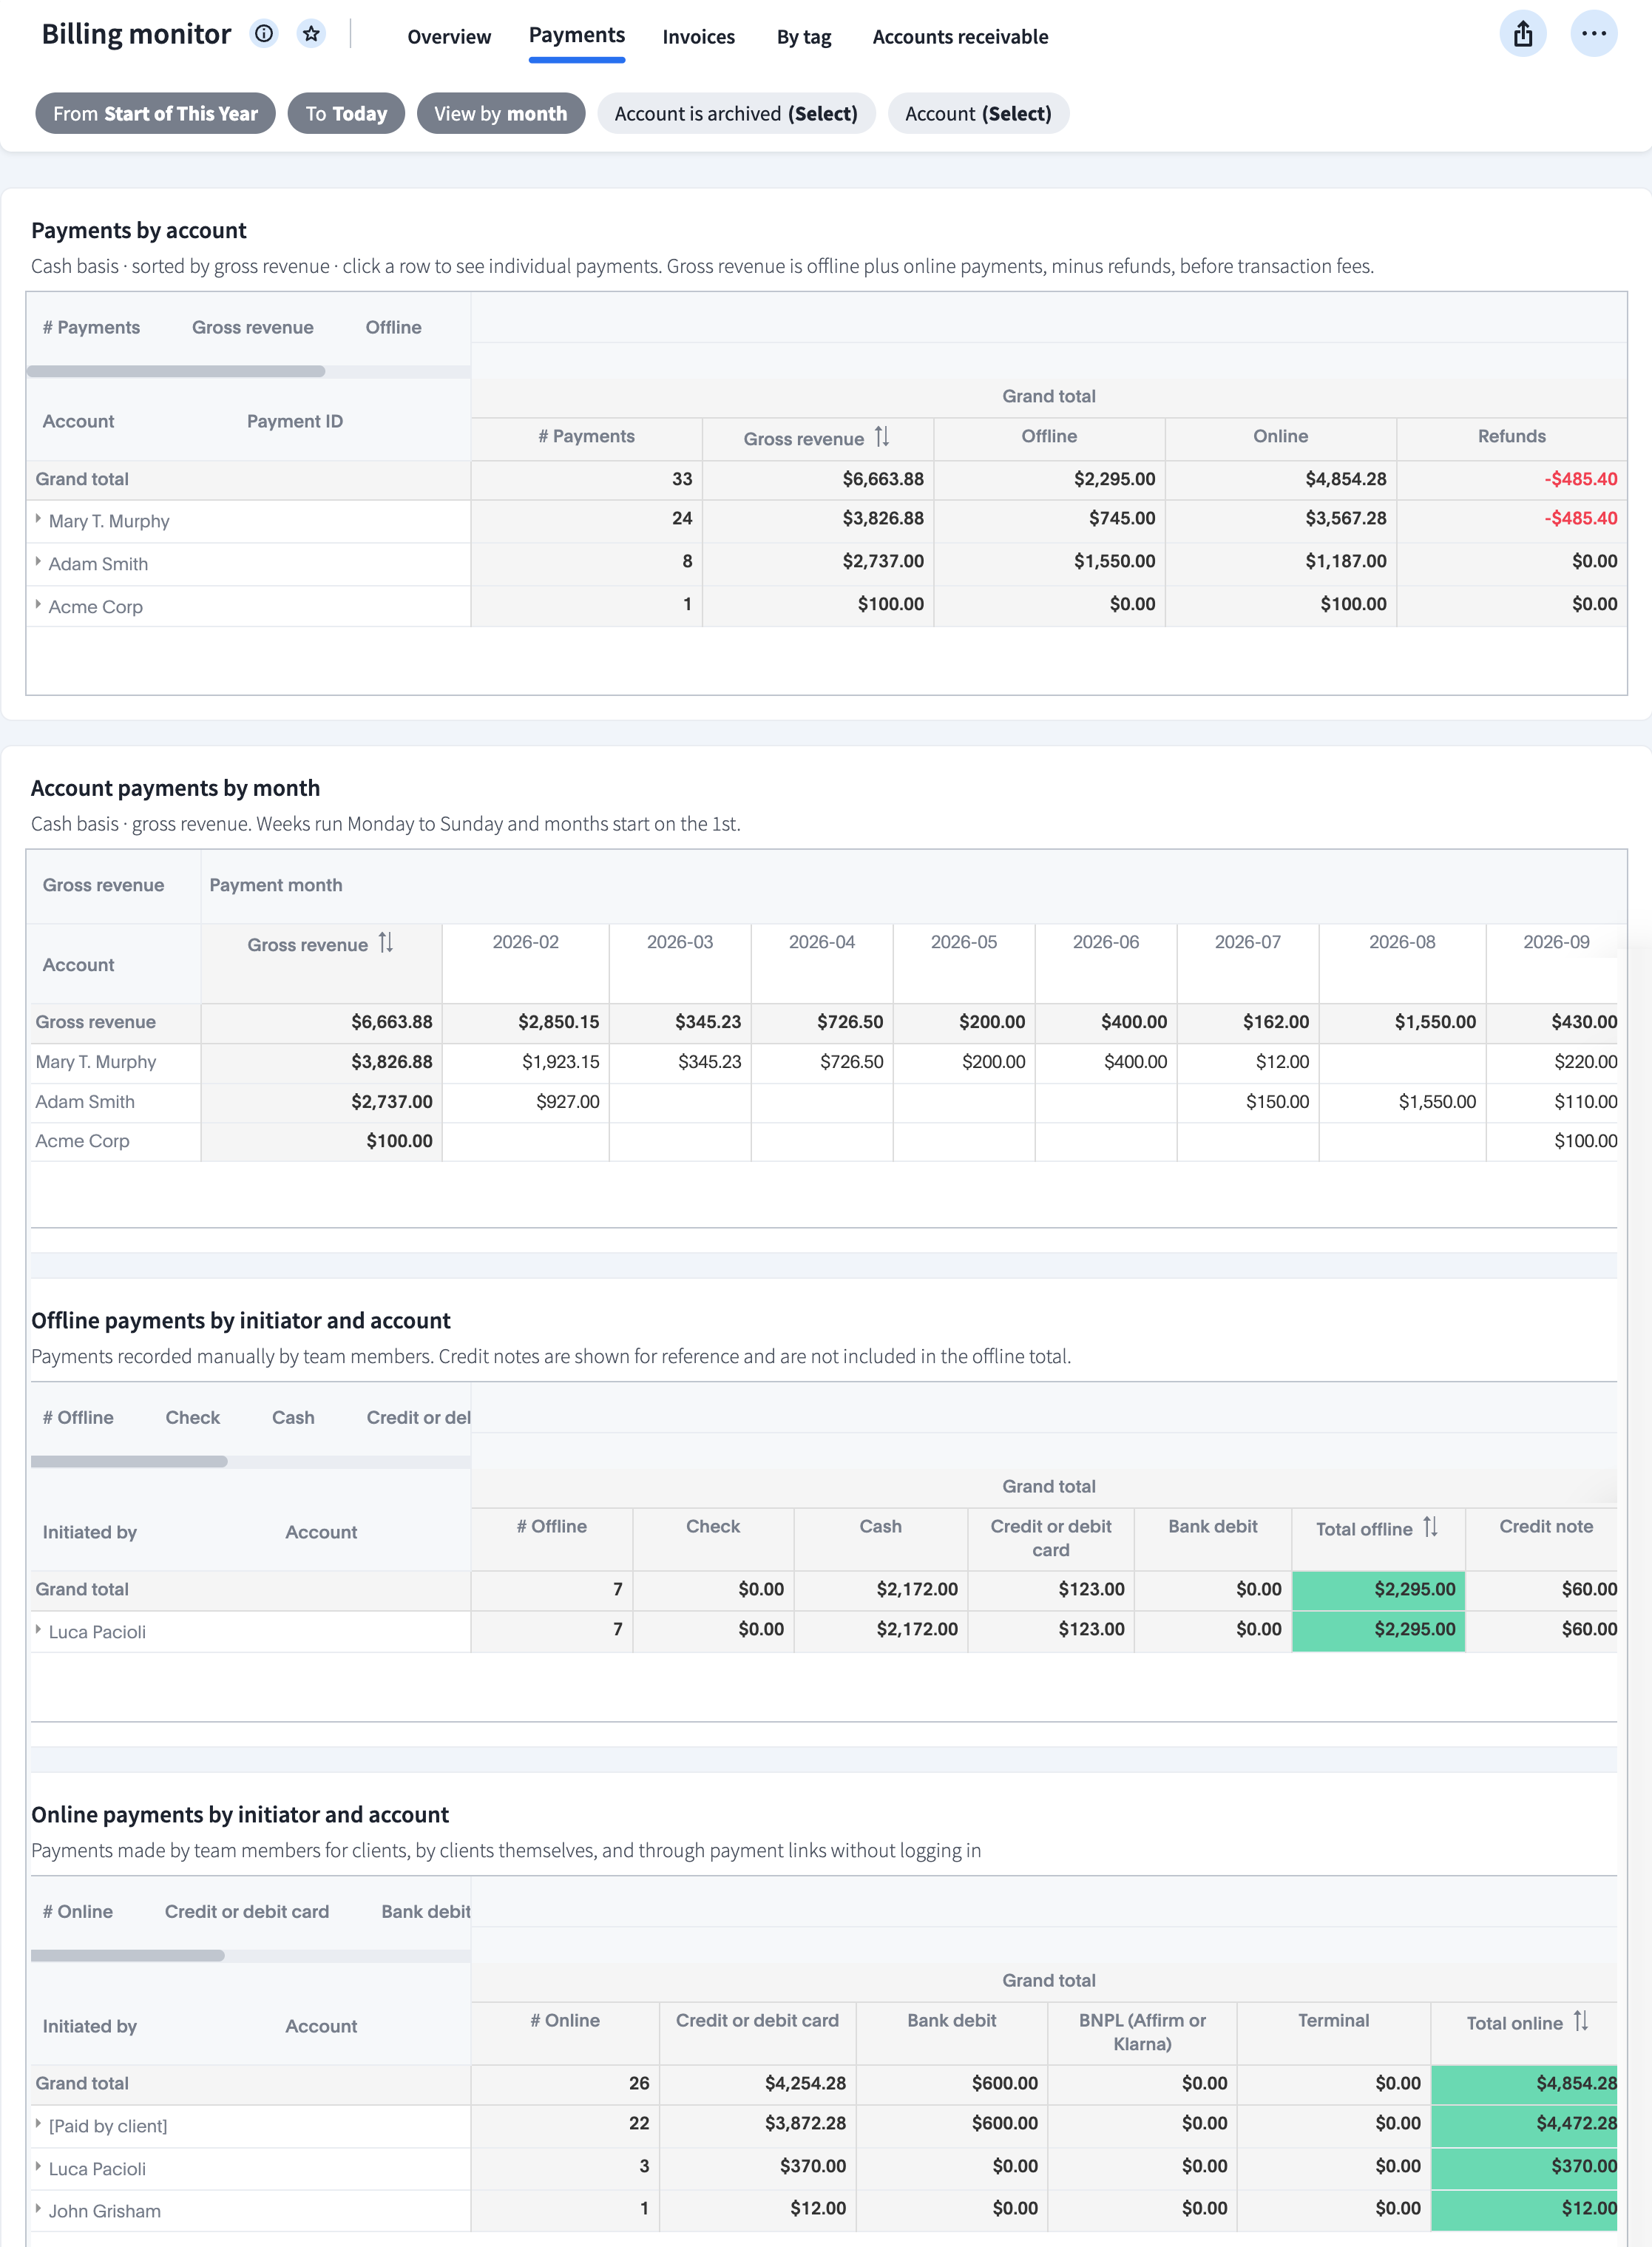Open the Account (Select) filter
This screenshot has height=2247, width=1652.
point(978,113)
